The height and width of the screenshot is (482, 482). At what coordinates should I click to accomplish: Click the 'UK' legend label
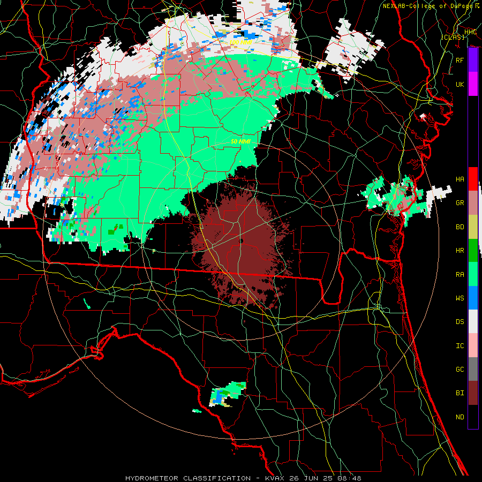point(460,84)
